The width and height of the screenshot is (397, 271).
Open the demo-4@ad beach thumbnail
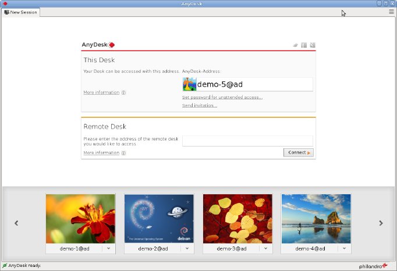(x=316, y=219)
